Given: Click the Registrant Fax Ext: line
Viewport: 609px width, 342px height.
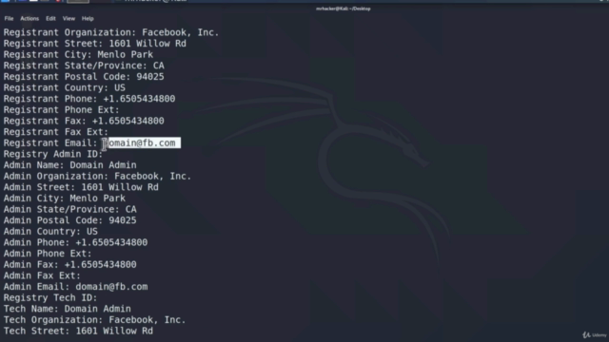Looking at the screenshot, I should 56,132.
